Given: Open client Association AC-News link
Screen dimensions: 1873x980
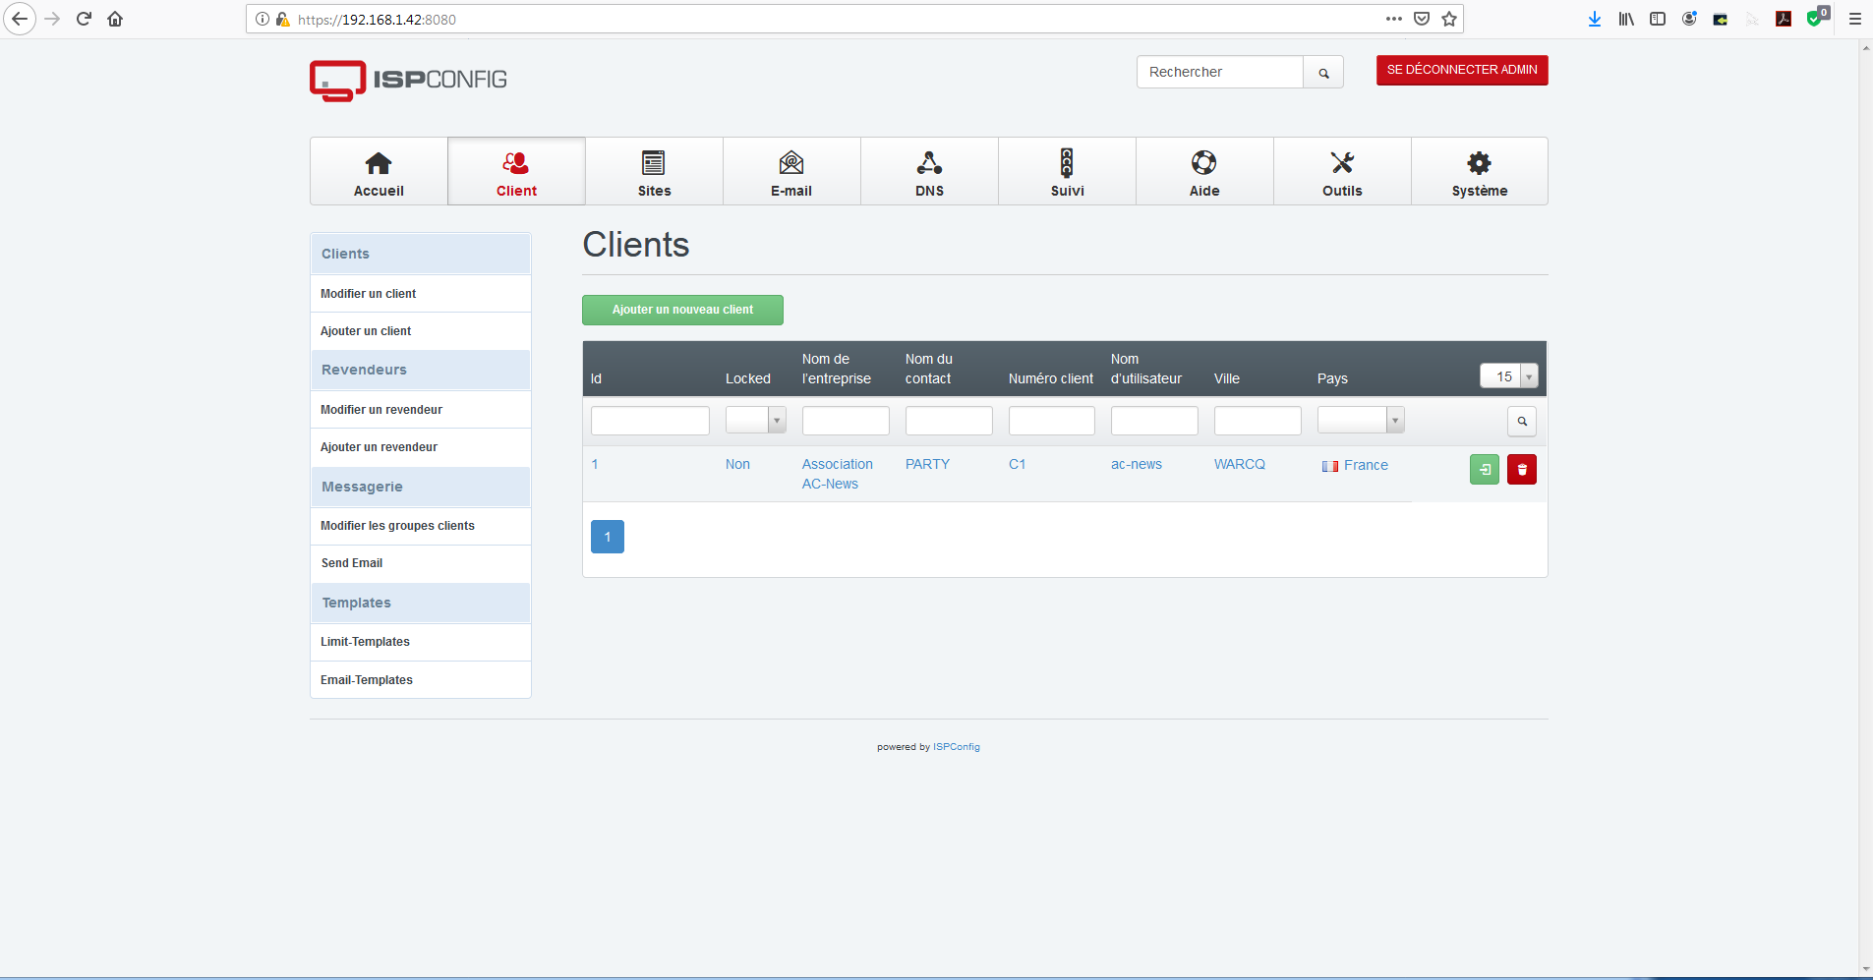Looking at the screenshot, I should (x=837, y=474).
